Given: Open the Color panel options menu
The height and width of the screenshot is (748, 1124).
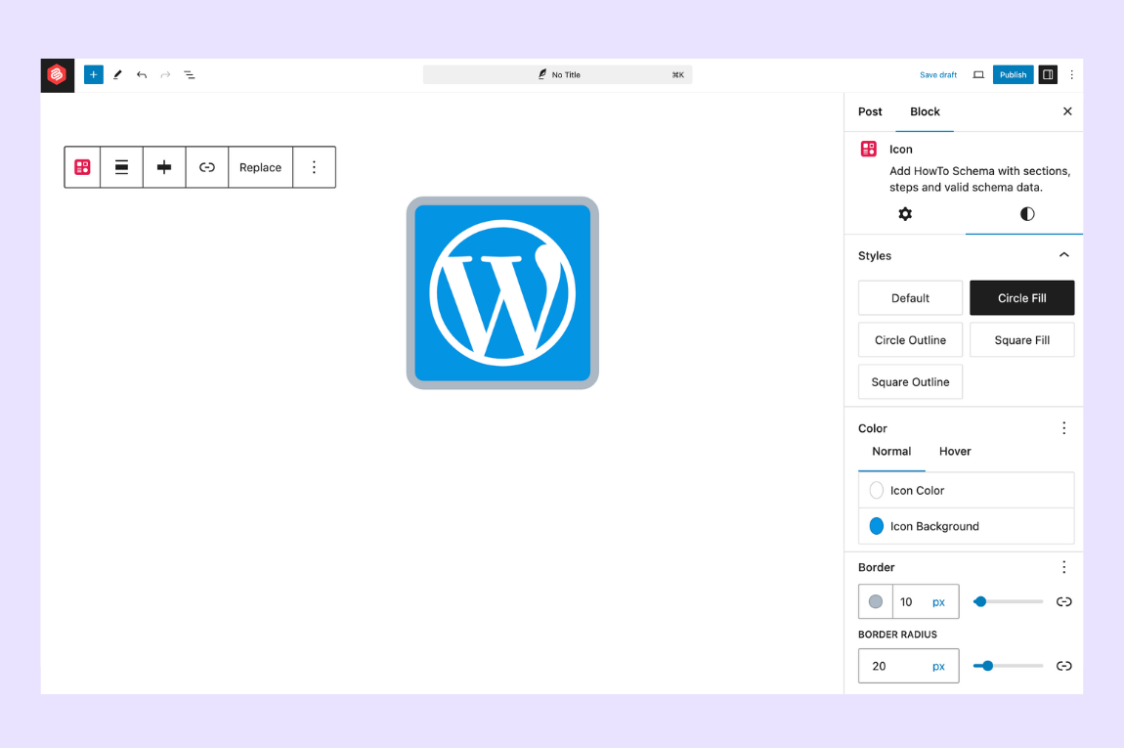Looking at the screenshot, I should point(1063,427).
